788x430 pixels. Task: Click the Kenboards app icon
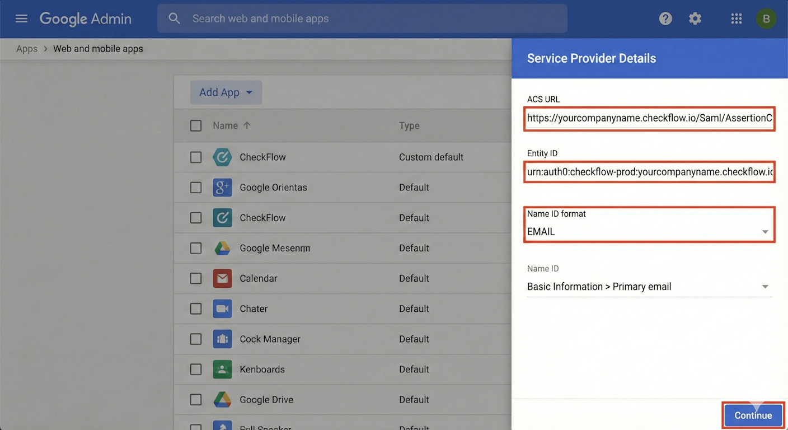tap(222, 369)
